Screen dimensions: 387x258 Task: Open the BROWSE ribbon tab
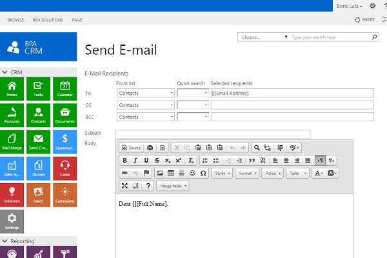tap(15, 20)
